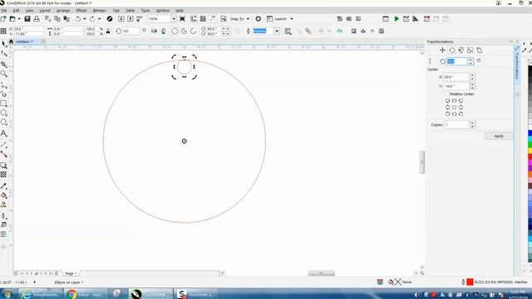
Task: Choose the Pie shape in the property bar
Action: click(184, 32)
